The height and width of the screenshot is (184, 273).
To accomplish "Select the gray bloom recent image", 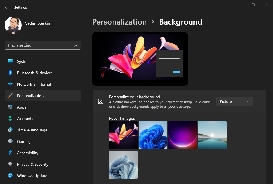I will (x=123, y=165).
